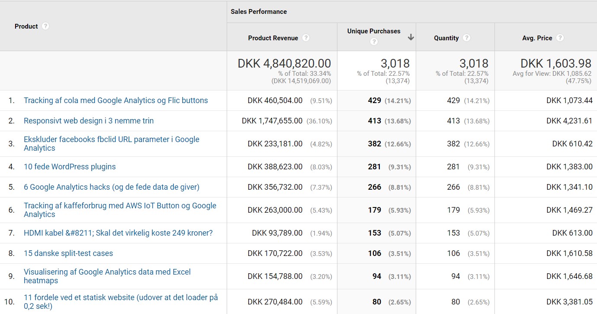
Task: Select the HDMI kabel product link
Action: (x=118, y=233)
